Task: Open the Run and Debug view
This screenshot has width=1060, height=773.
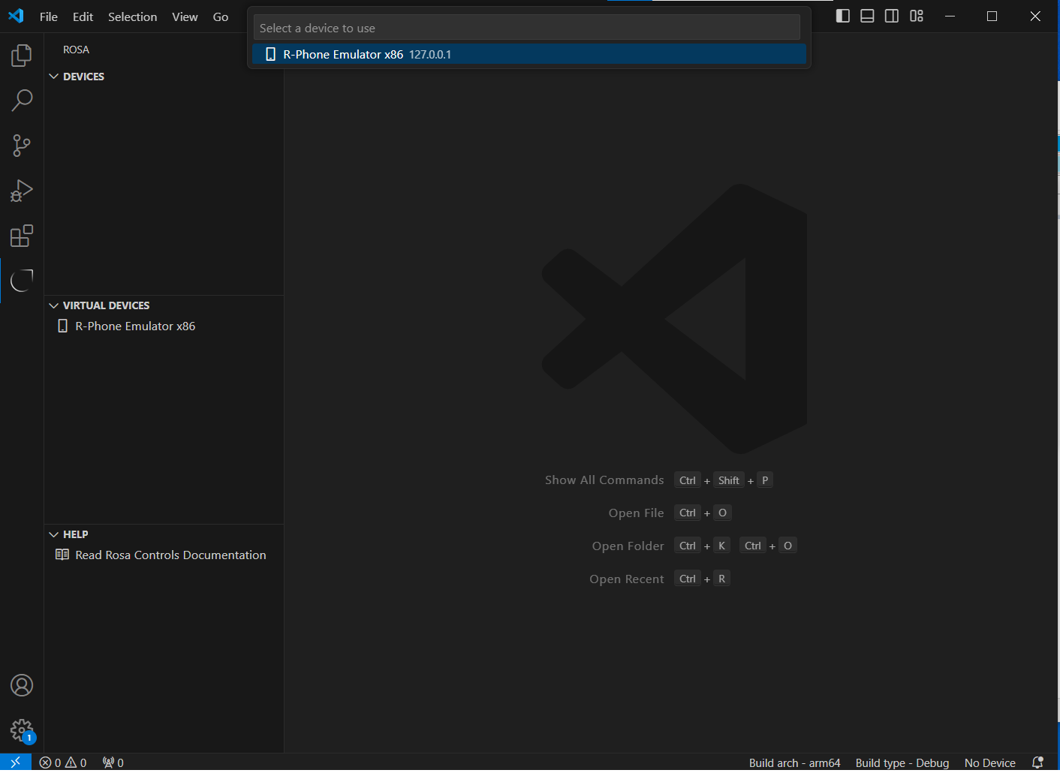Action: point(22,191)
